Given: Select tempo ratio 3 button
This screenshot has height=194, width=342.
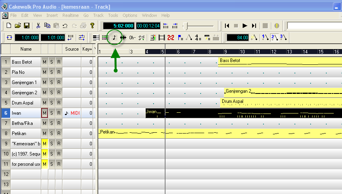Looking at the screenshot, I should pyautogui.click(x=283, y=38).
